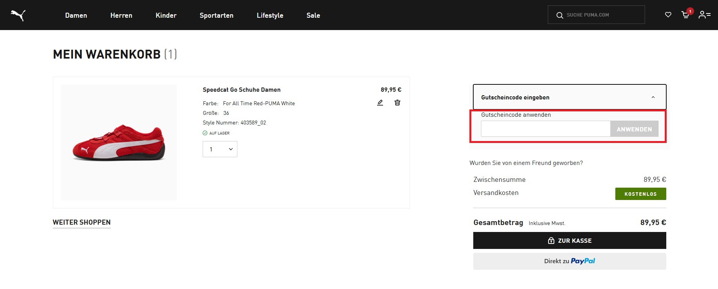
Task: Open the wishlist heart icon
Action: (668, 15)
